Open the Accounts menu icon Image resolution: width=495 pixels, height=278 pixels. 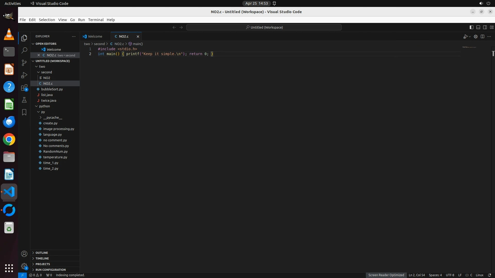[x=24, y=254]
